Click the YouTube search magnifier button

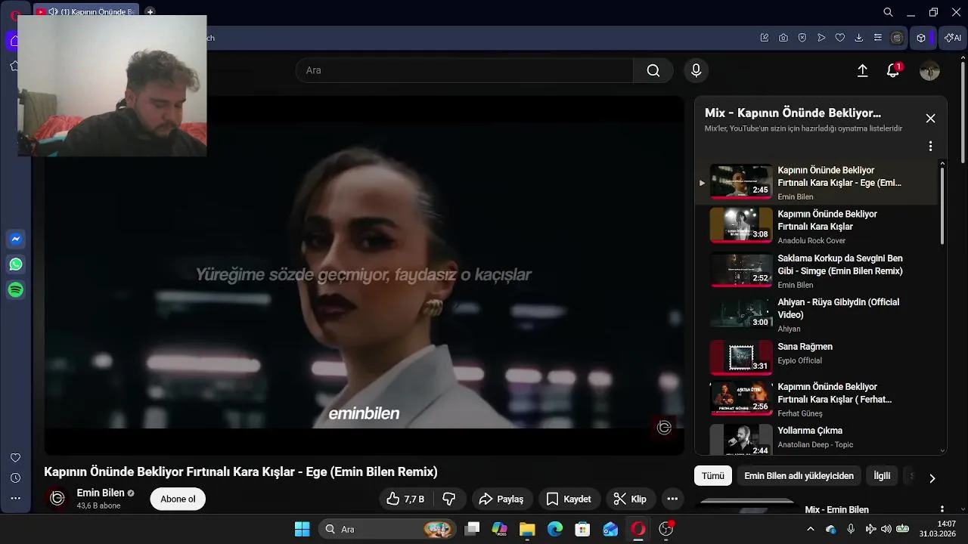[653, 70]
